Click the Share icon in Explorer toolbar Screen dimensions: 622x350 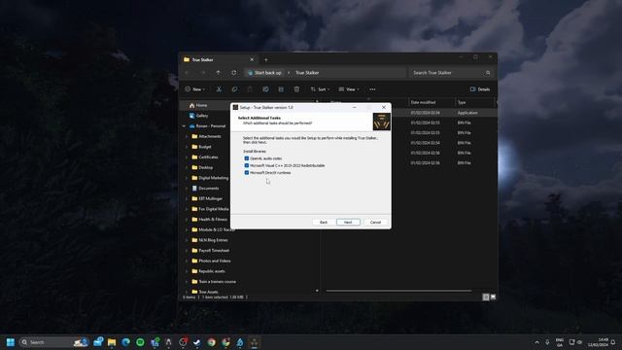(x=281, y=89)
